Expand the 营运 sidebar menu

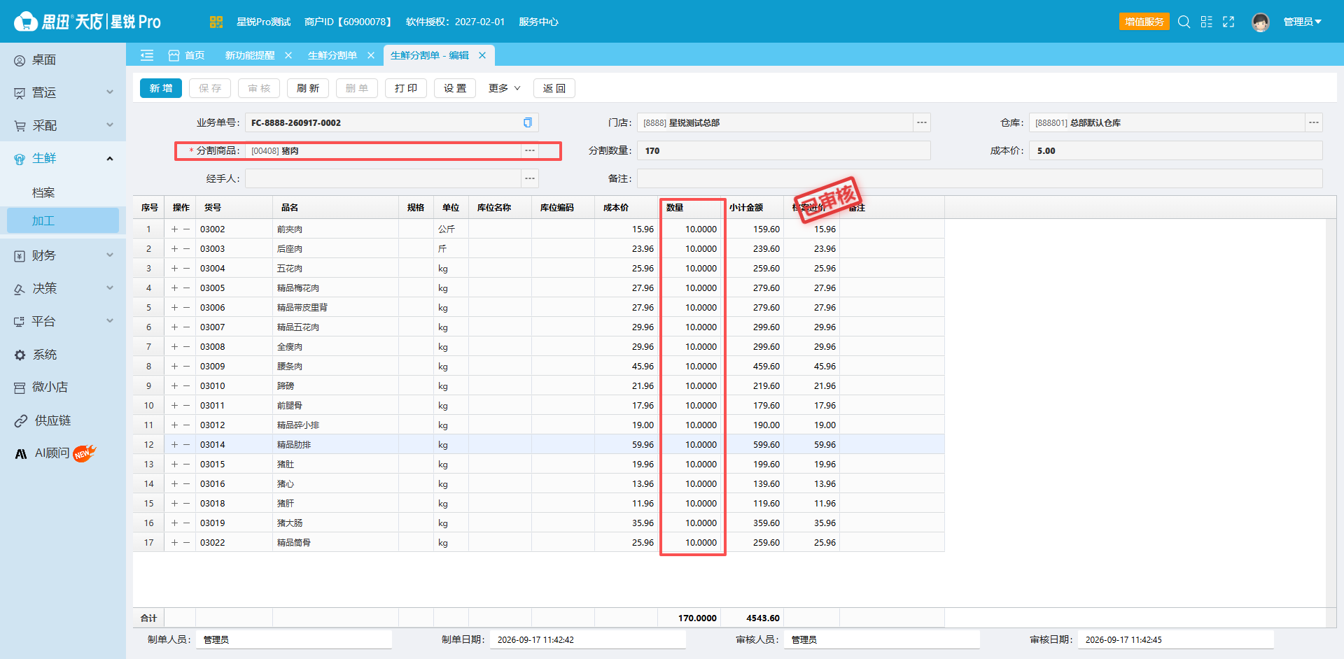tap(63, 92)
